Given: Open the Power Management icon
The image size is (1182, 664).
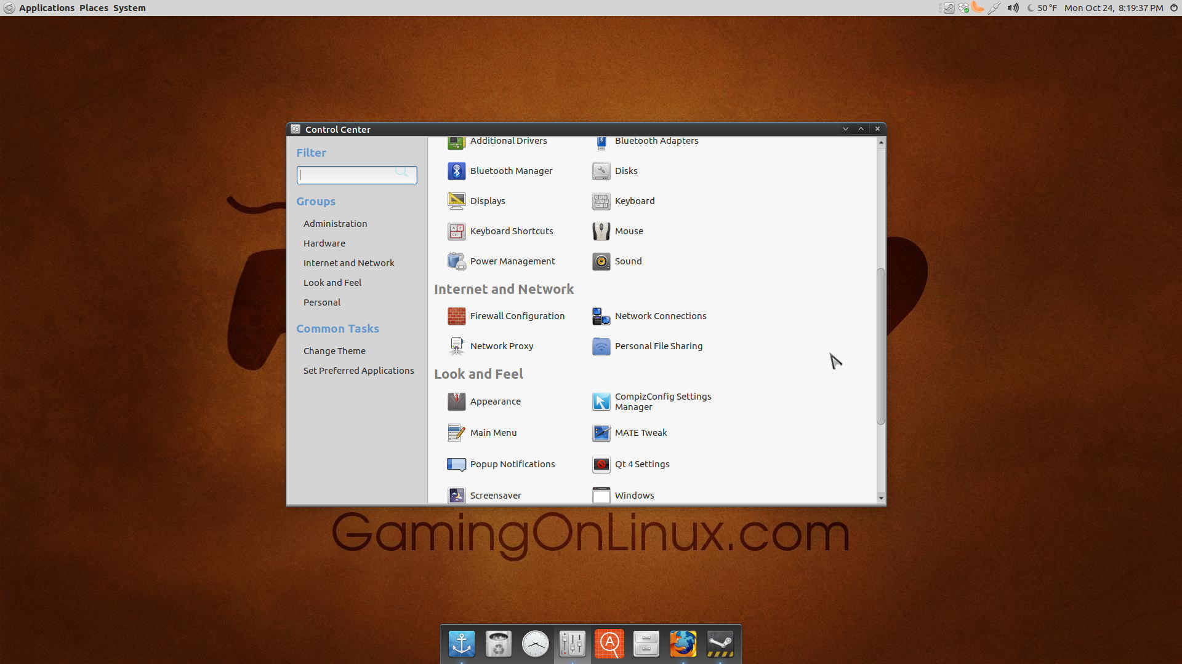Looking at the screenshot, I should click(456, 261).
